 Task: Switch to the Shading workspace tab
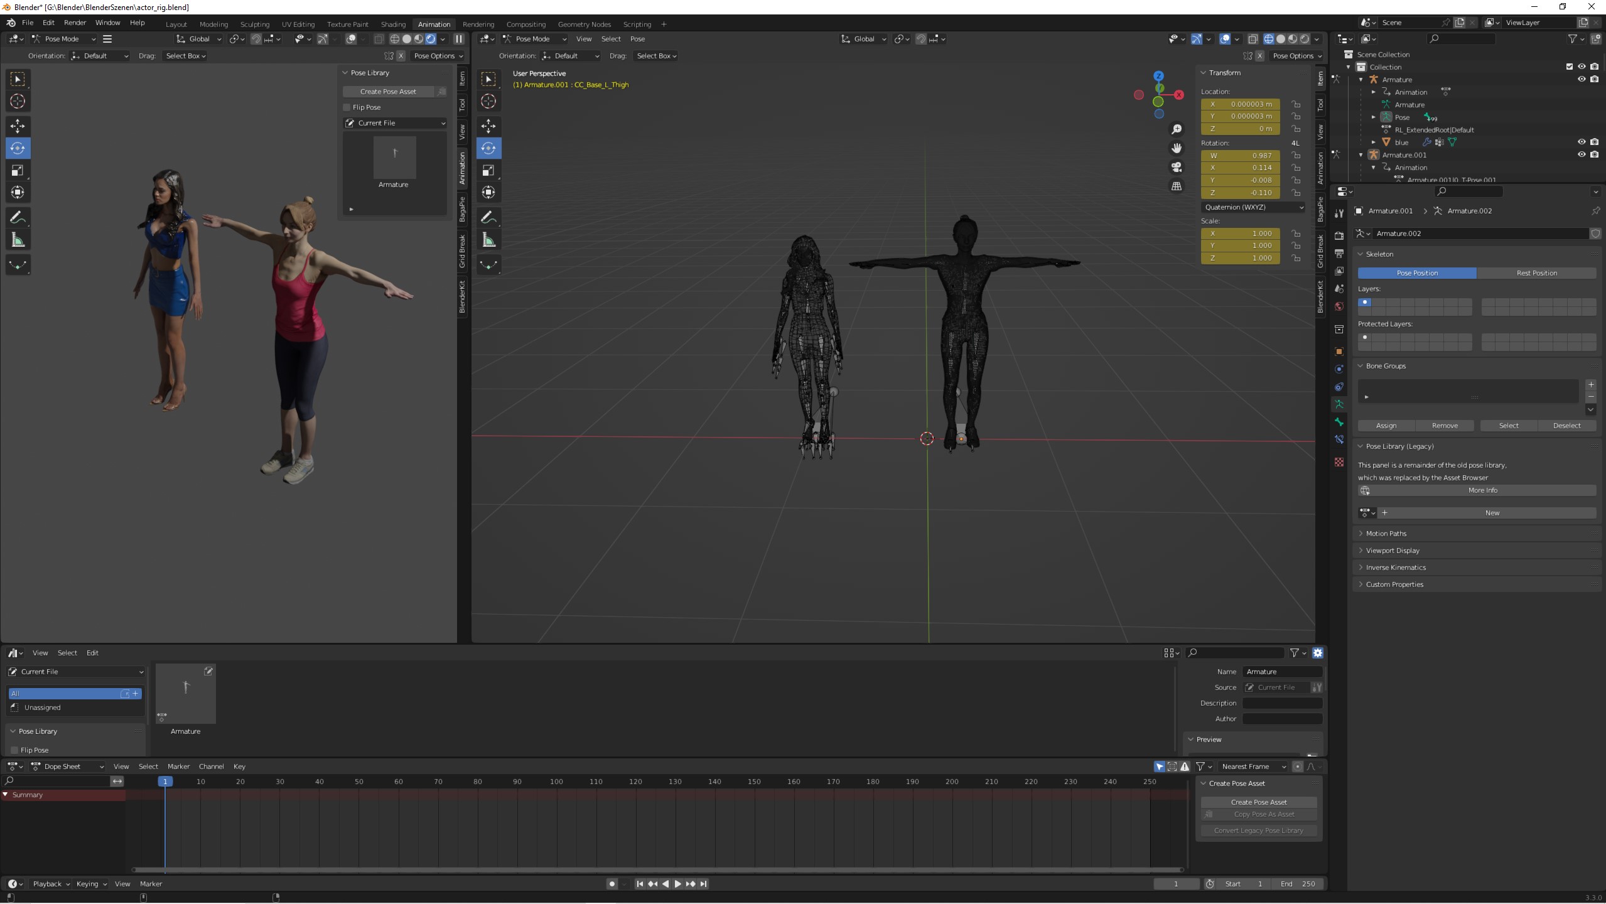(393, 24)
